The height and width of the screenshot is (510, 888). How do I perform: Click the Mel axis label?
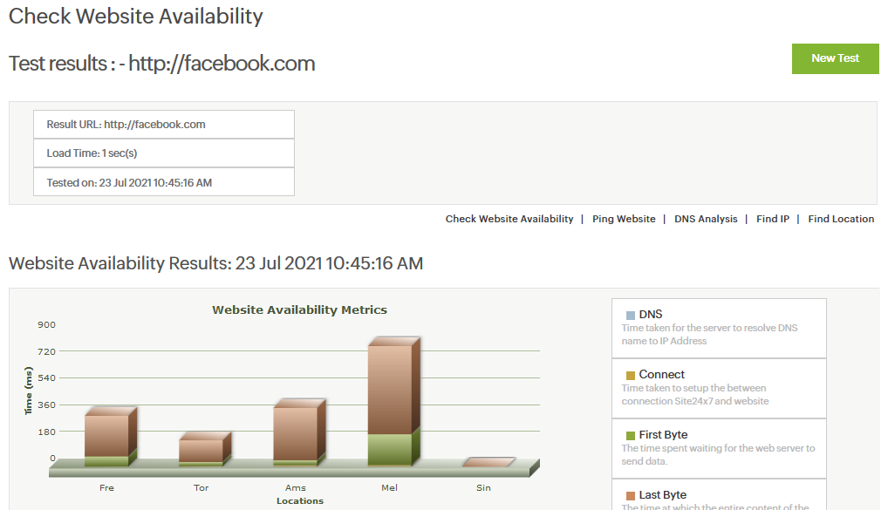point(390,488)
